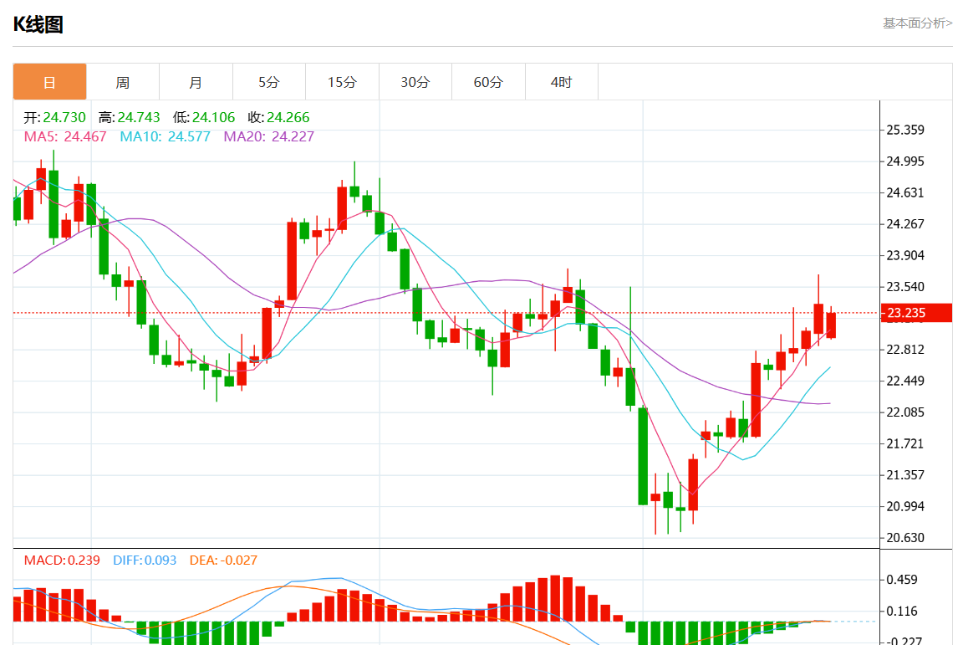963x645 pixels.
Task: Open the 30分 interval tab
Action: click(x=415, y=82)
